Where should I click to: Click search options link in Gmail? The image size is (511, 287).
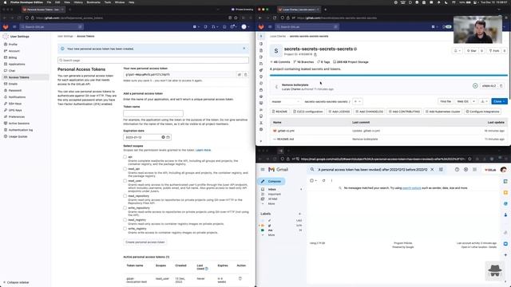pos(412,188)
